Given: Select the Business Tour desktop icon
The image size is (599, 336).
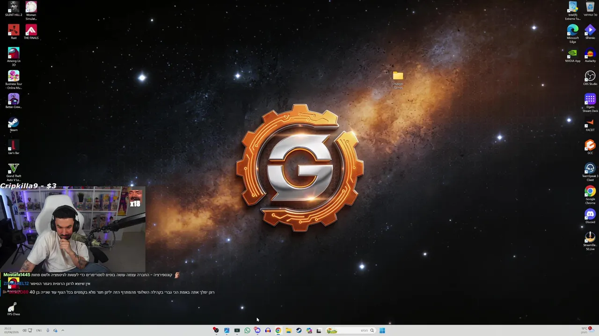Looking at the screenshot, I should (x=14, y=80).
